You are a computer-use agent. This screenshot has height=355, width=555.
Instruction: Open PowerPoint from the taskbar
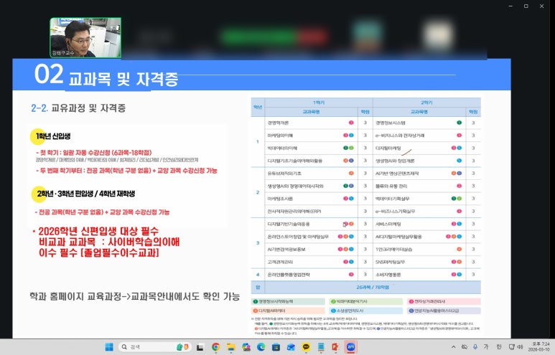pos(334,347)
